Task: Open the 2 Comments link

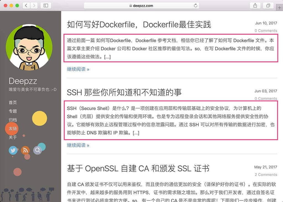Action: coord(266,174)
